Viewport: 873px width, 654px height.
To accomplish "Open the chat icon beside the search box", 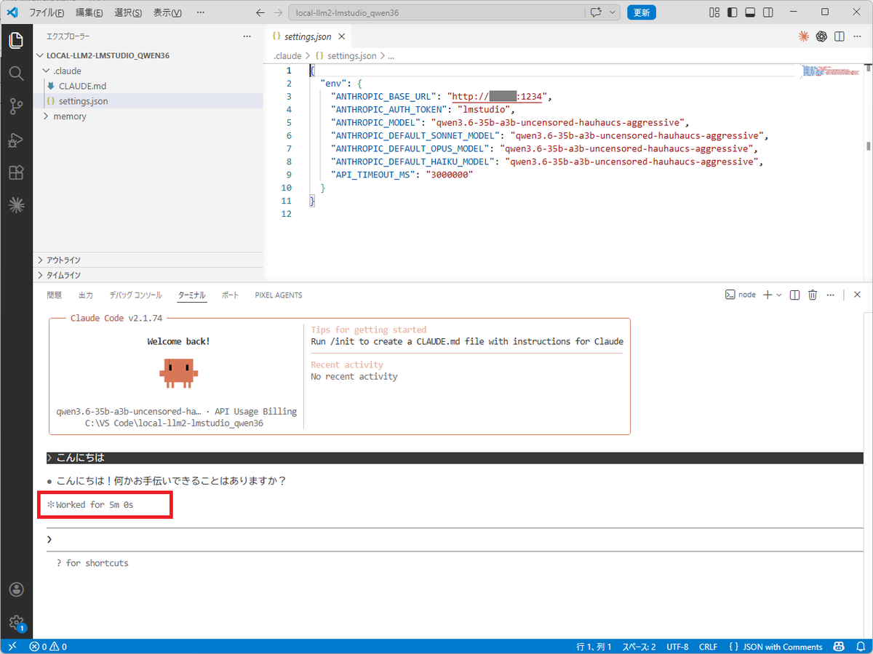I will point(597,12).
